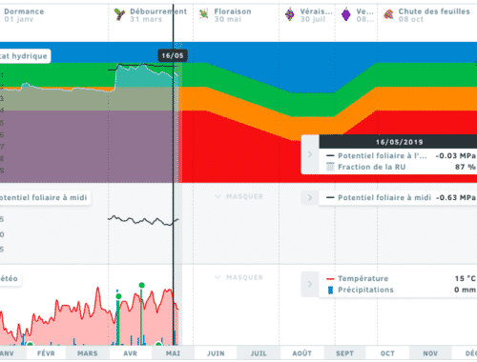The height and width of the screenshot is (362, 477).
Task: Click the 16/05 timeline cursor label
Action: 173,55
